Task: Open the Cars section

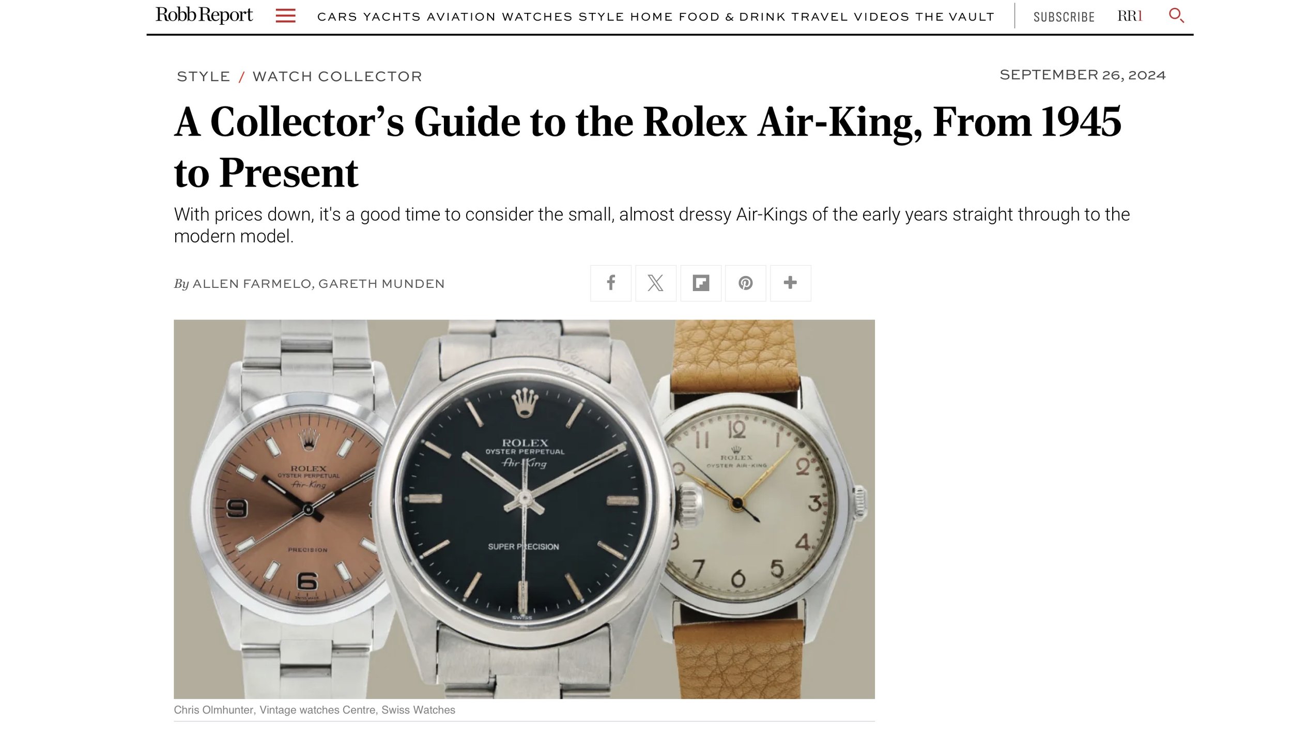Action: pos(337,17)
